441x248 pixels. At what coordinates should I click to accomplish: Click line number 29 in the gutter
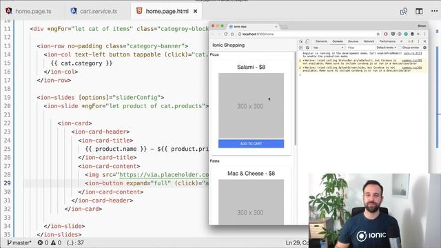point(8,183)
